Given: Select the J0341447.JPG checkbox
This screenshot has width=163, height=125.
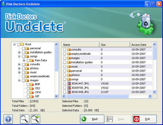Looking at the screenshot, I should point(65,84).
